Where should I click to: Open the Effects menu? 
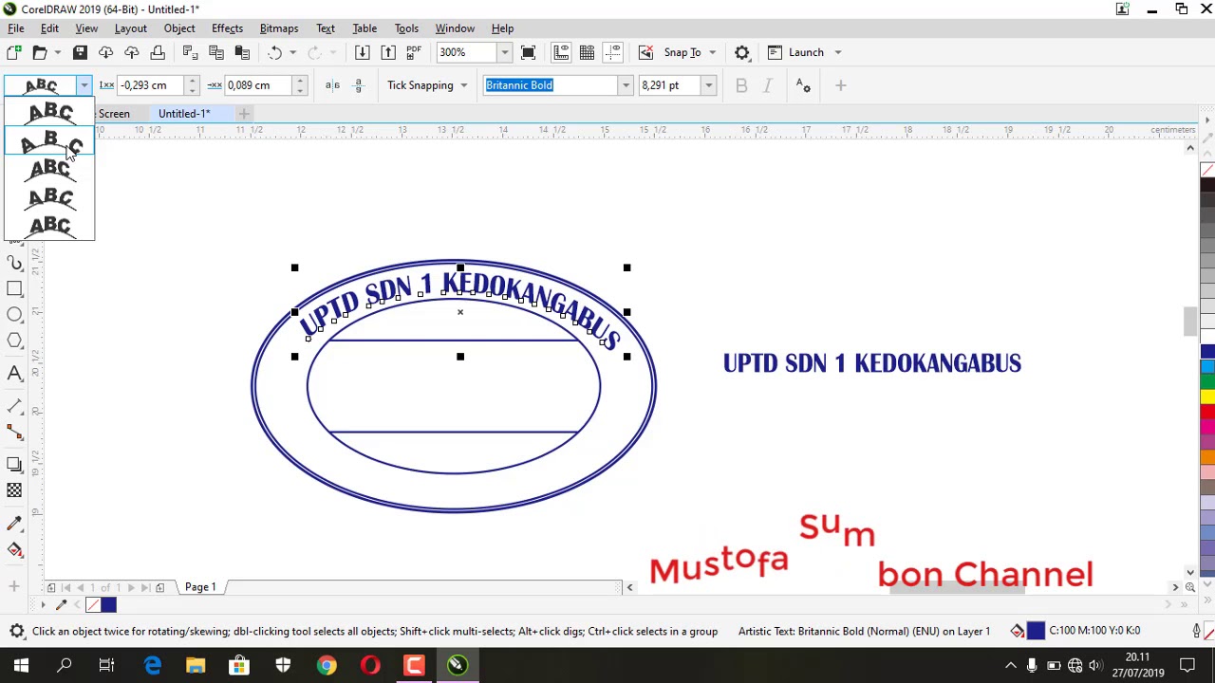point(227,28)
